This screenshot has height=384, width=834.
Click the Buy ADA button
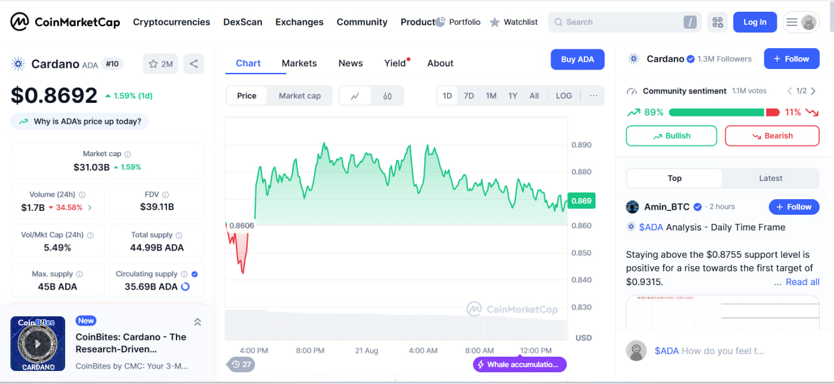pos(577,59)
